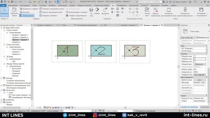Click <Нет> view template button

click(199, 80)
